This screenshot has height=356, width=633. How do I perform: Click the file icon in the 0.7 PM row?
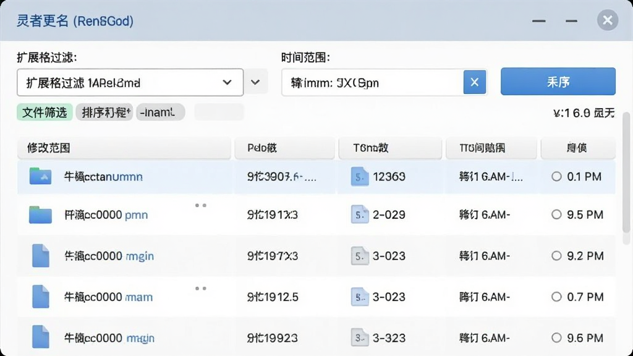click(x=40, y=297)
